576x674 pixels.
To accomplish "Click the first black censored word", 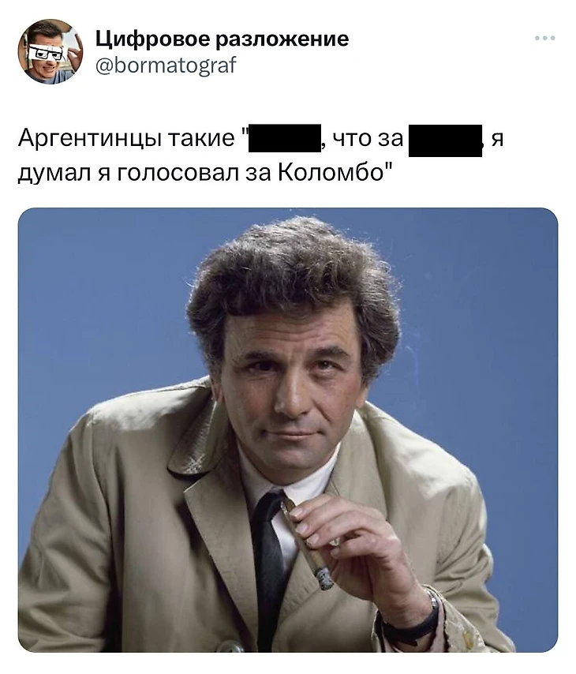I will click(285, 138).
